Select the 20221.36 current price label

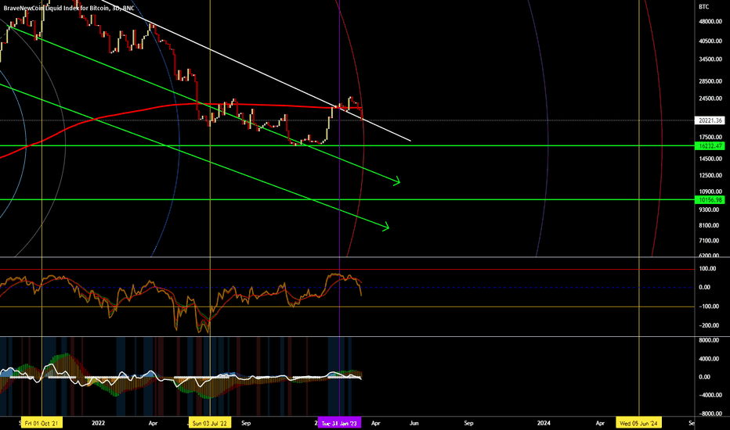click(710, 120)
